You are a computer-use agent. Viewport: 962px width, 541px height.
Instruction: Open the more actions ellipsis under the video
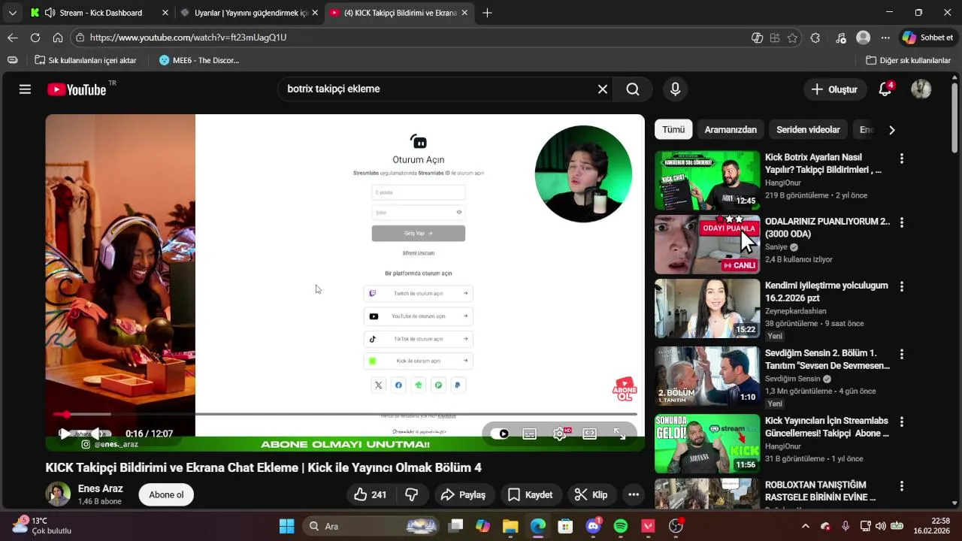coord(634,494)
